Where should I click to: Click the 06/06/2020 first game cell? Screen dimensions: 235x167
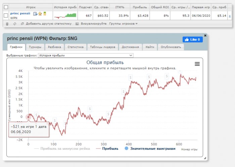tap(201, 15)
